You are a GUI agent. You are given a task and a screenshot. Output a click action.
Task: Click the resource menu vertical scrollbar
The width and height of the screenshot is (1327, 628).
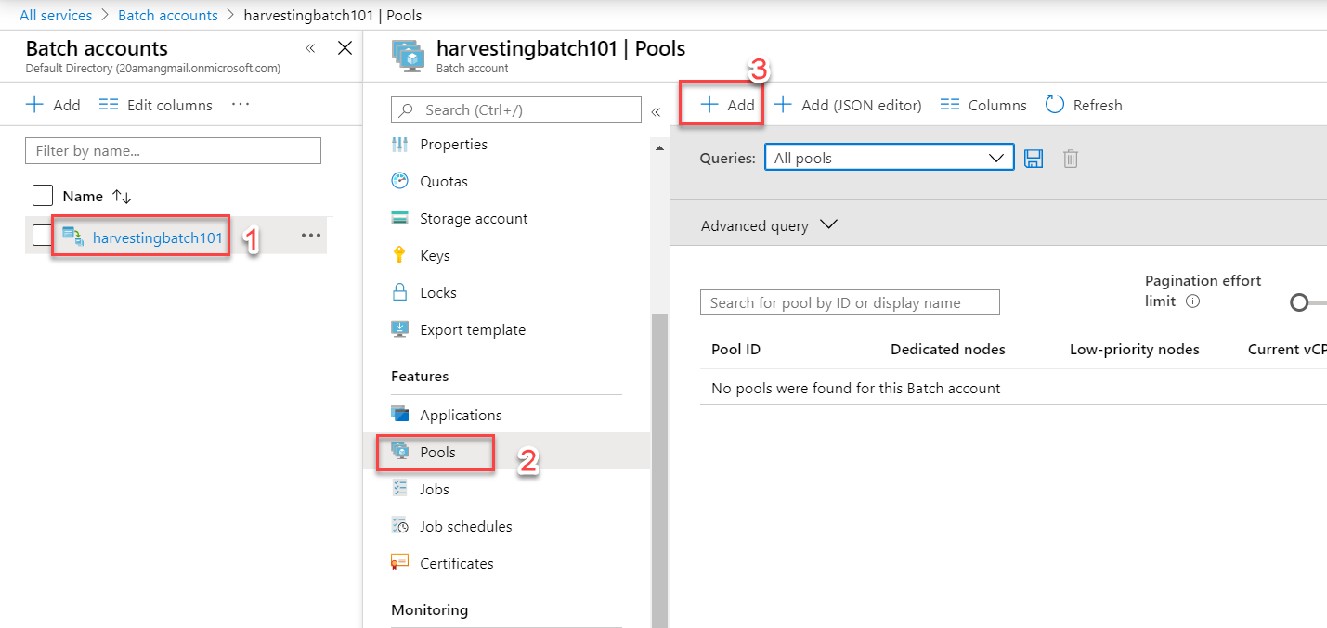(659, 470)
